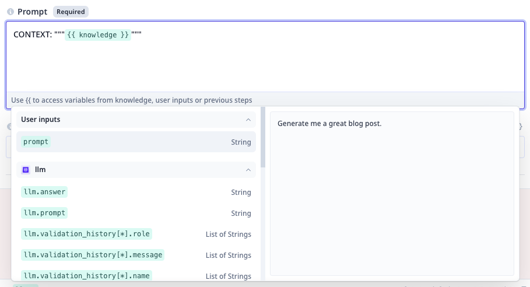Click the CONTEXT: text in the prompt
530x287 pixels.
click(33, 34)
